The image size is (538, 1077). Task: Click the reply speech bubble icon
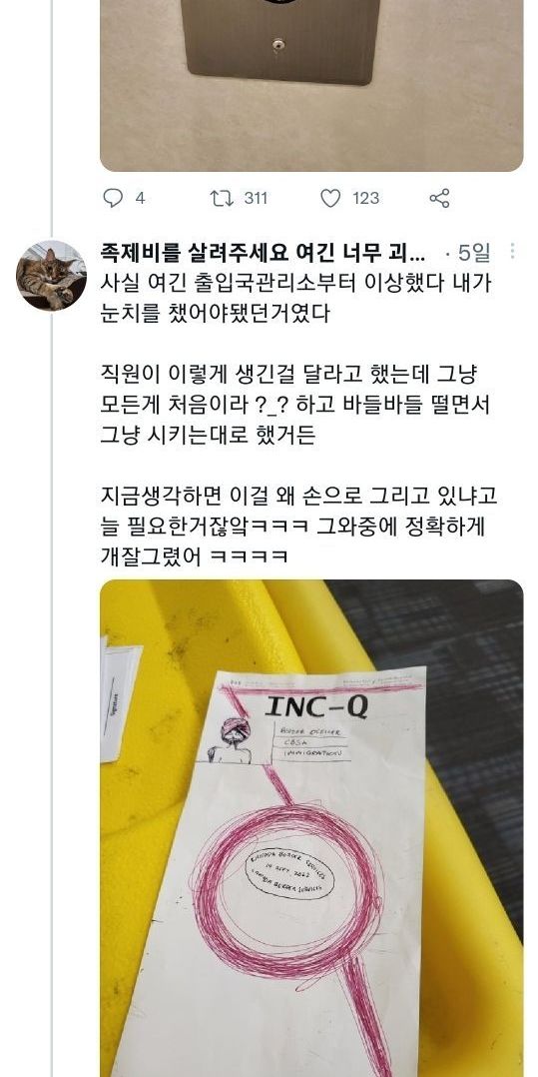(112, 199)
